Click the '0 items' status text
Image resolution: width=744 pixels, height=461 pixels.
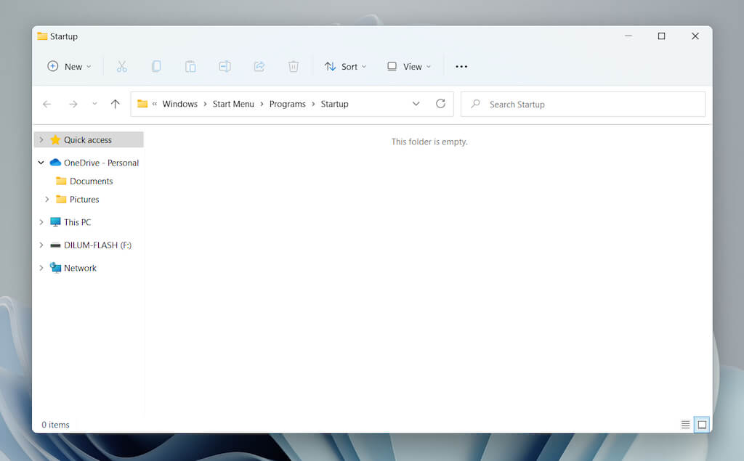pos(55,425)
